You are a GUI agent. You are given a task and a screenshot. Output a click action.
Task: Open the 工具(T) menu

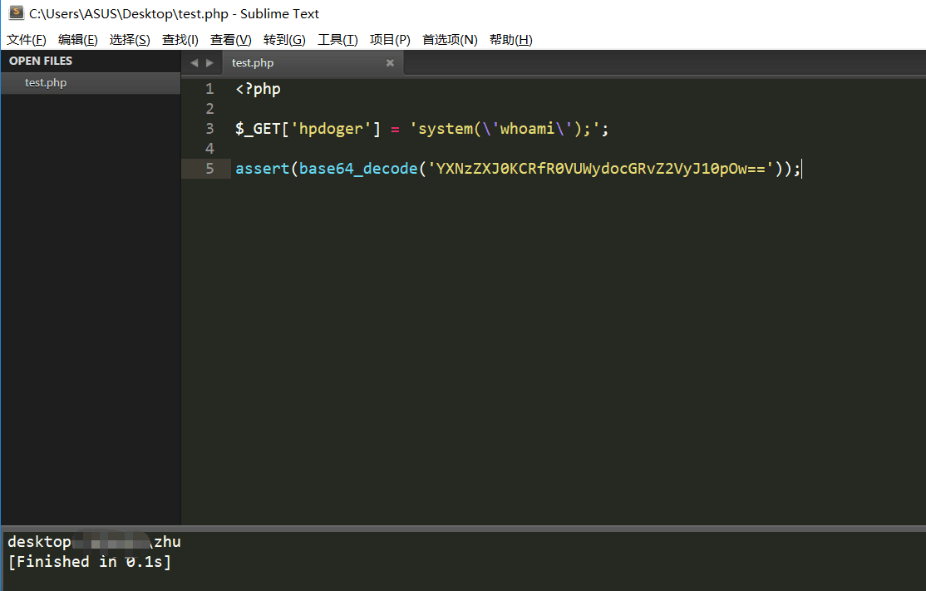tap(337, 40)
